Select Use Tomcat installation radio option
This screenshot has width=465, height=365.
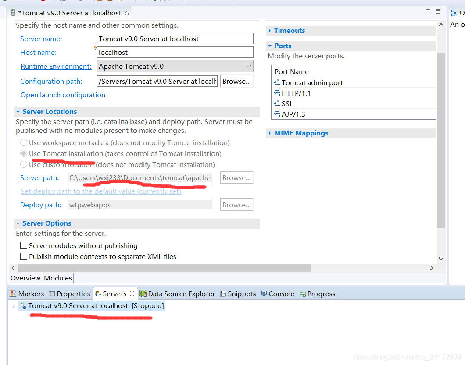coord(24,153)
